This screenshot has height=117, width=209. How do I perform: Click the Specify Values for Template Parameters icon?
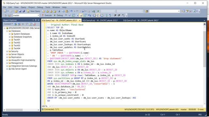point(123,15)
